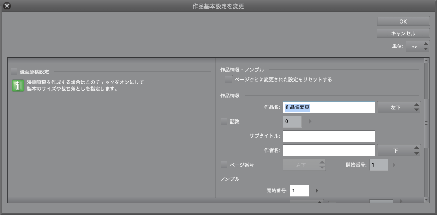Open the 右下 page number position dropdown
The width and height of the screenshot is (437, 215).
[x=304, y=165]
